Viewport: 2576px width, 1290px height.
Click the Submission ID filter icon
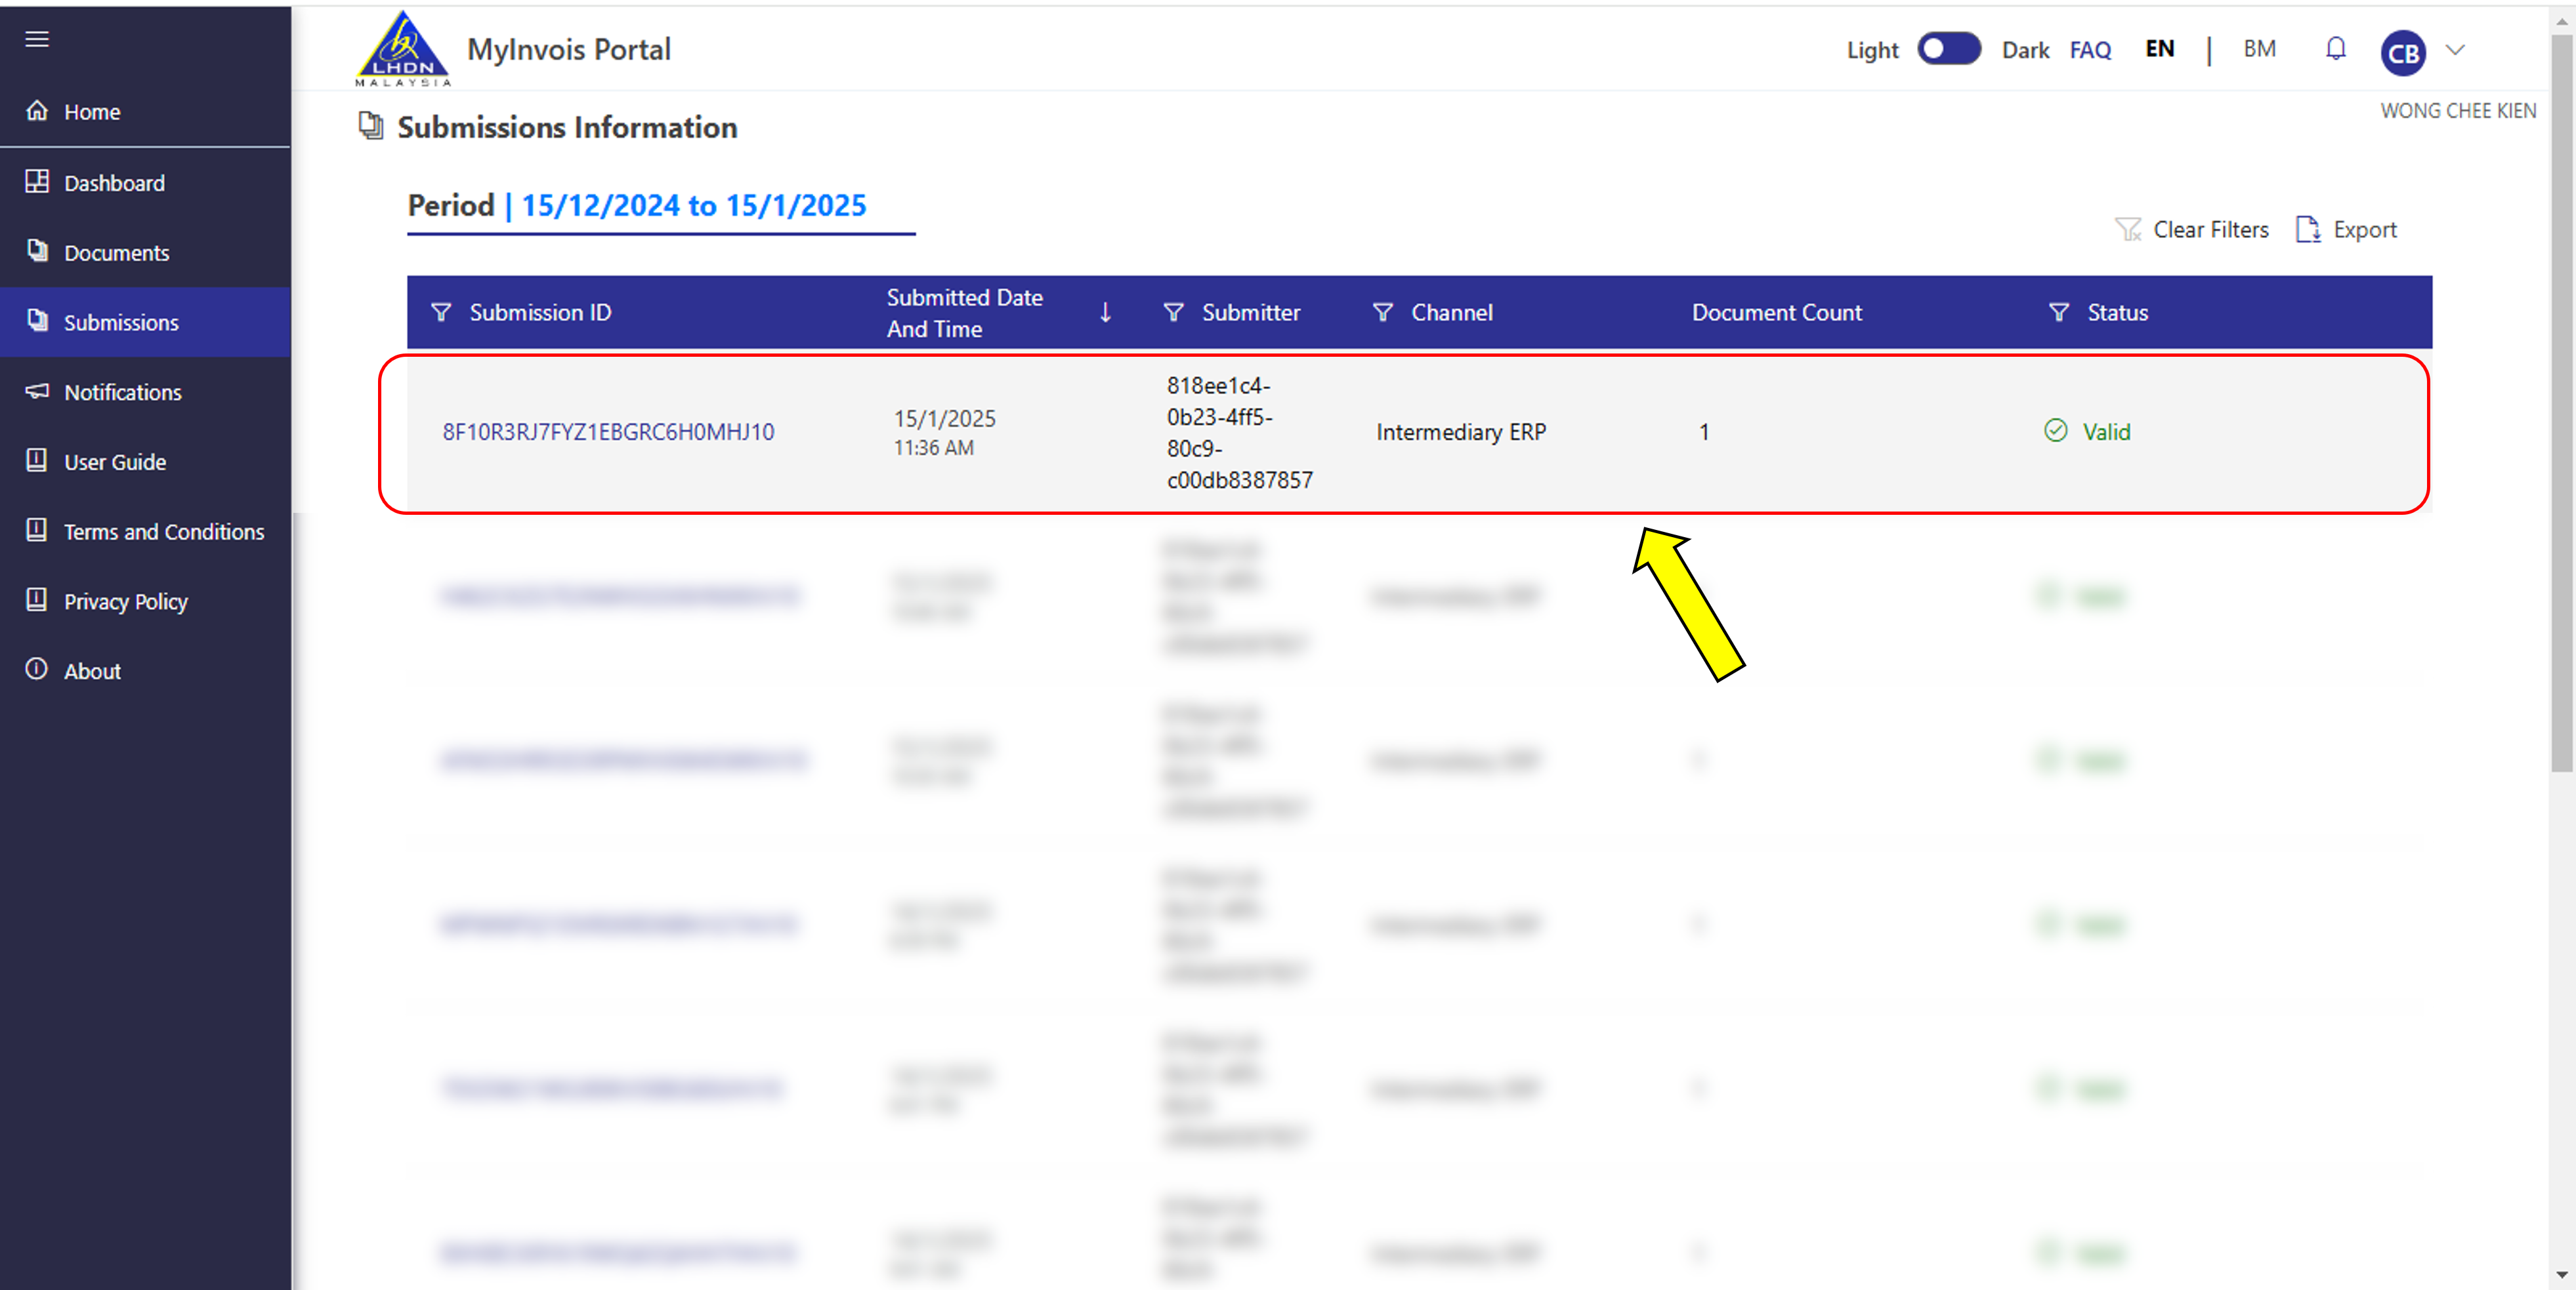[x=440, y=313]
